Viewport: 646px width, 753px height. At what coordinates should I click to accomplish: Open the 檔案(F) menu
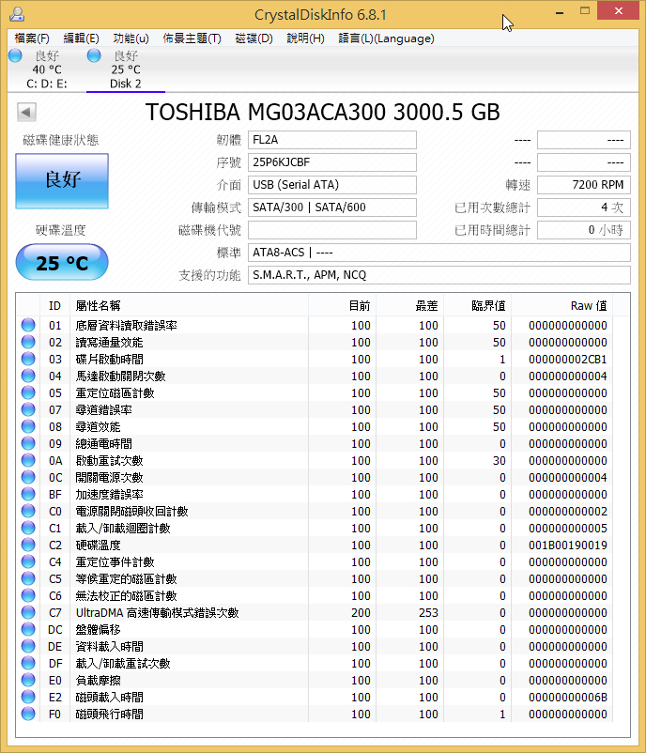[32, 38]
